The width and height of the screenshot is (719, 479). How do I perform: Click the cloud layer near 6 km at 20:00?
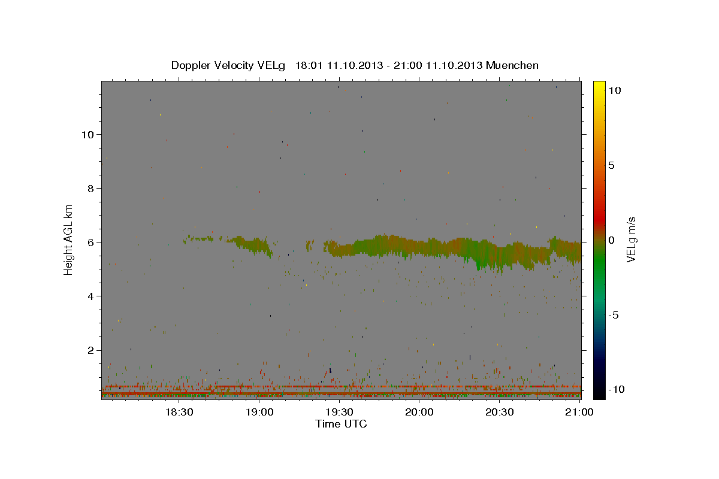[x=419, y=245]
